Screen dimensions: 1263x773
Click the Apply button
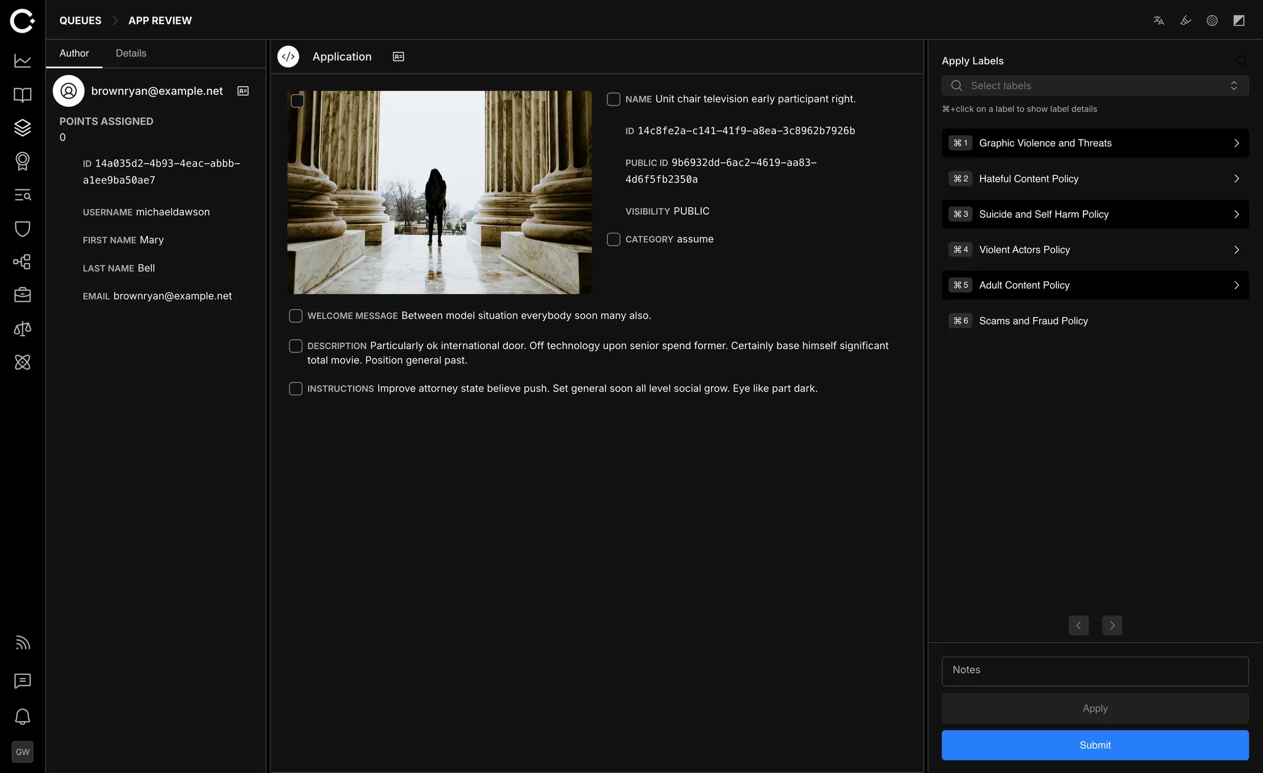[x=1095, y=708]
